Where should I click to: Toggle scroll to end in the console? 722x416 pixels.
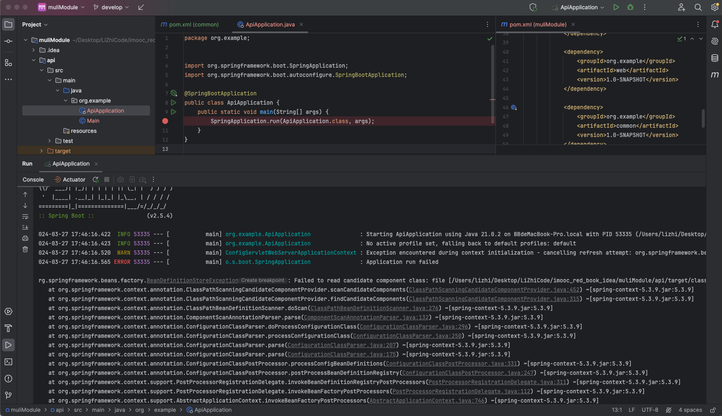[x=25, y=227]
